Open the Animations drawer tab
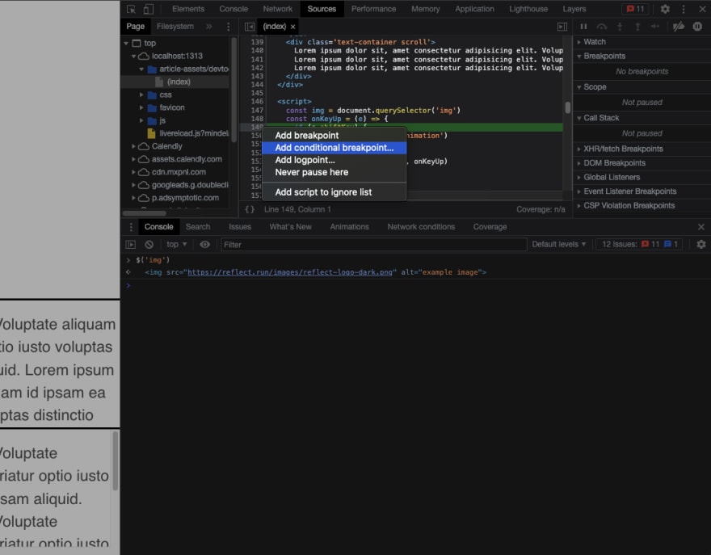711x555 pixels. point(349,227)
